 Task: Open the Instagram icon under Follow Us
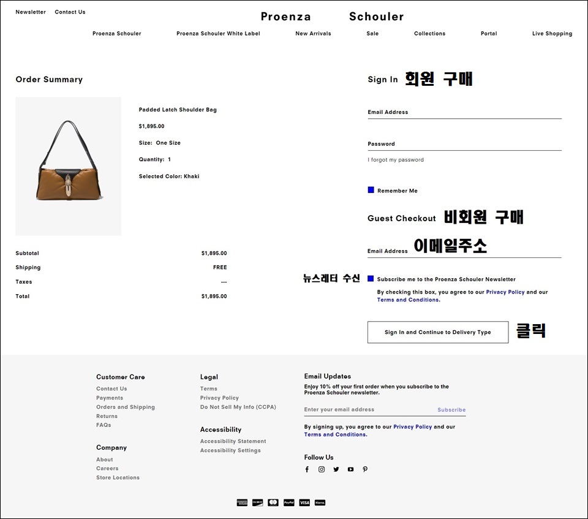pyautogui.click(x=322, y=469)
